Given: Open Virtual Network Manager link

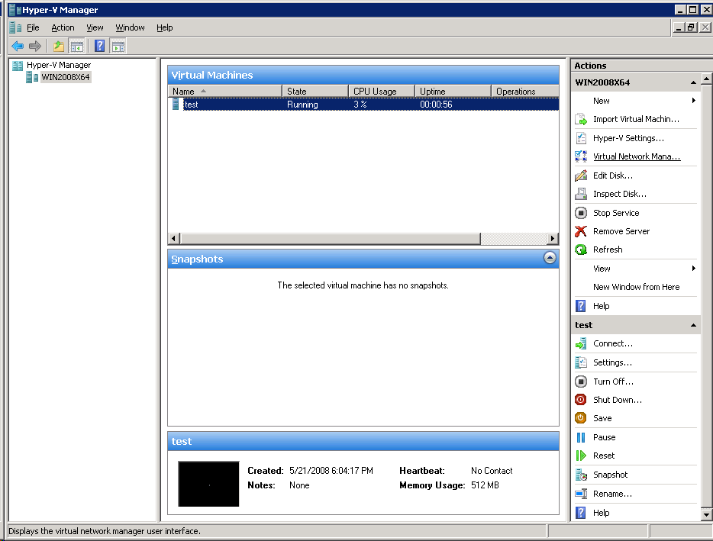Looking at the screenshot, I should click(x=637, y=156).
